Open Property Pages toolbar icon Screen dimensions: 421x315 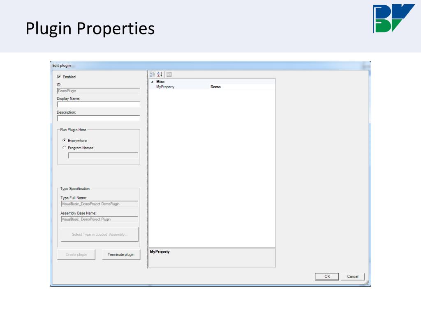click(x=169, y=74)
